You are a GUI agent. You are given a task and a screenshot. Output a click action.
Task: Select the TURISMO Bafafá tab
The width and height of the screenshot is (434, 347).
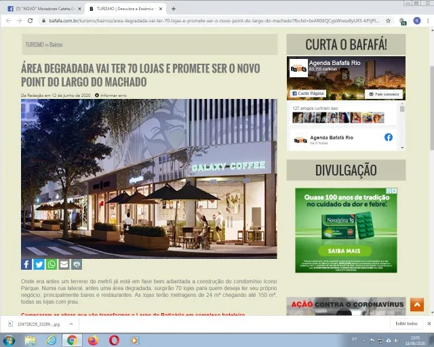click(x=125, y=9)
